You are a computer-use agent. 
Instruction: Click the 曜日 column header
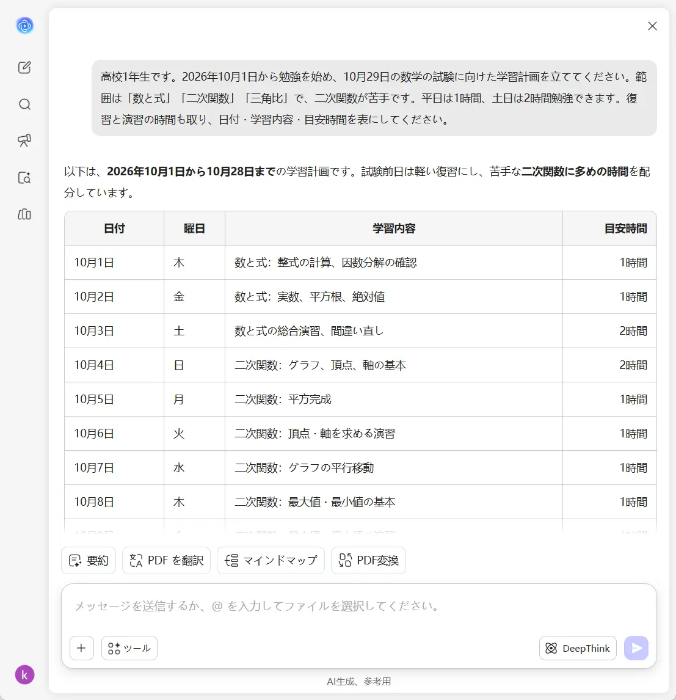pyautogui.click(x=195, y=228)
